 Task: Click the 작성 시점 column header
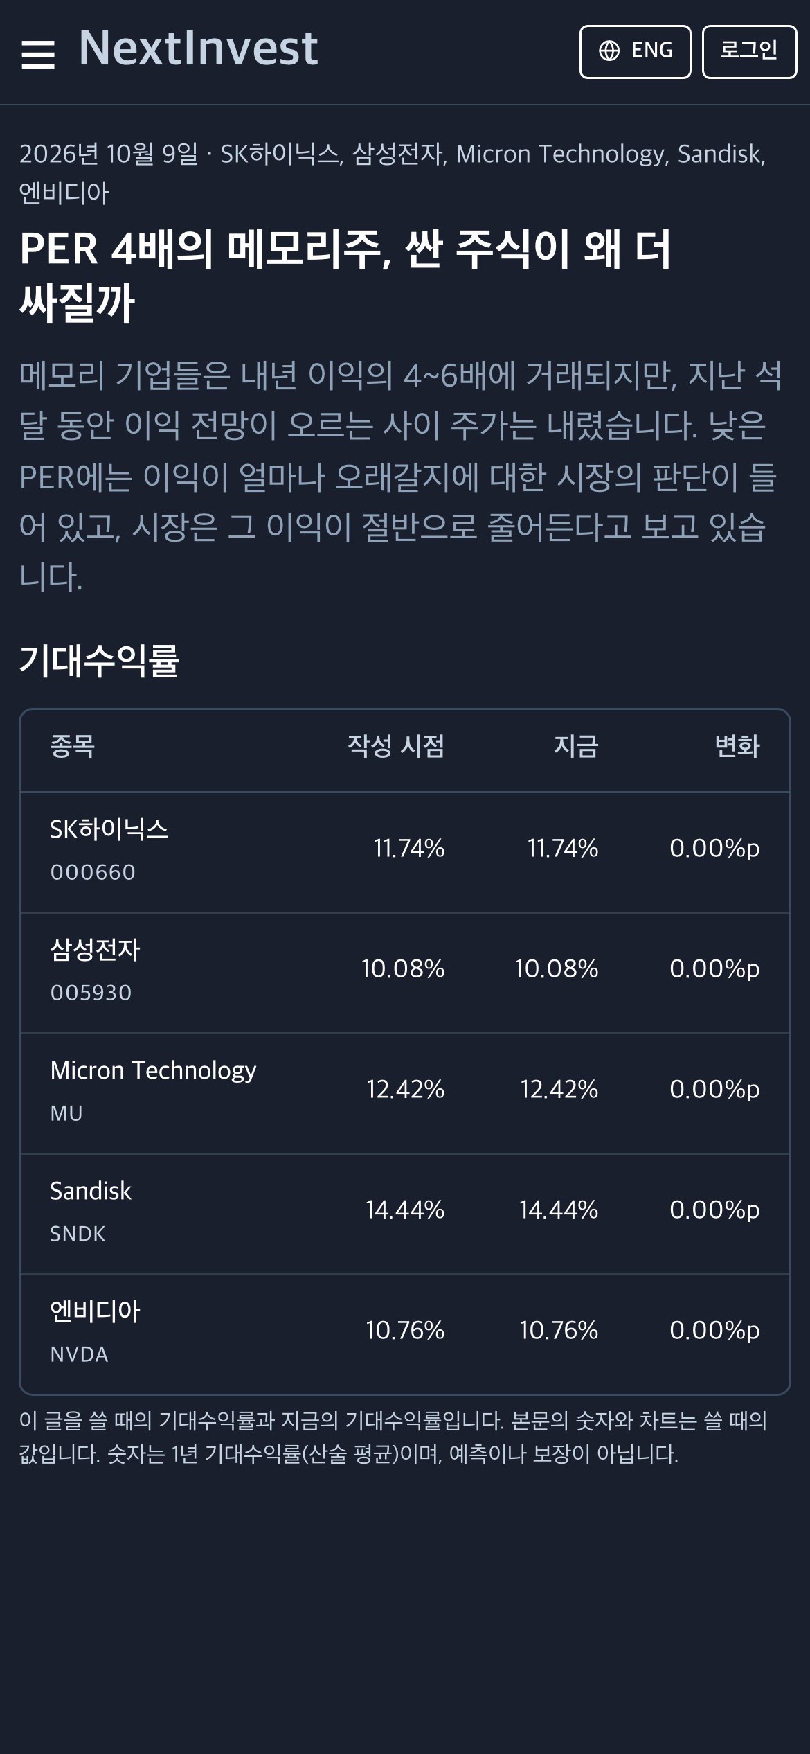point(396,746)
